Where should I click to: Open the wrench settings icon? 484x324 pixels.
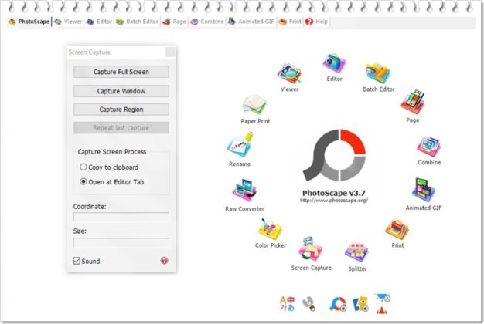pos(309,304)
